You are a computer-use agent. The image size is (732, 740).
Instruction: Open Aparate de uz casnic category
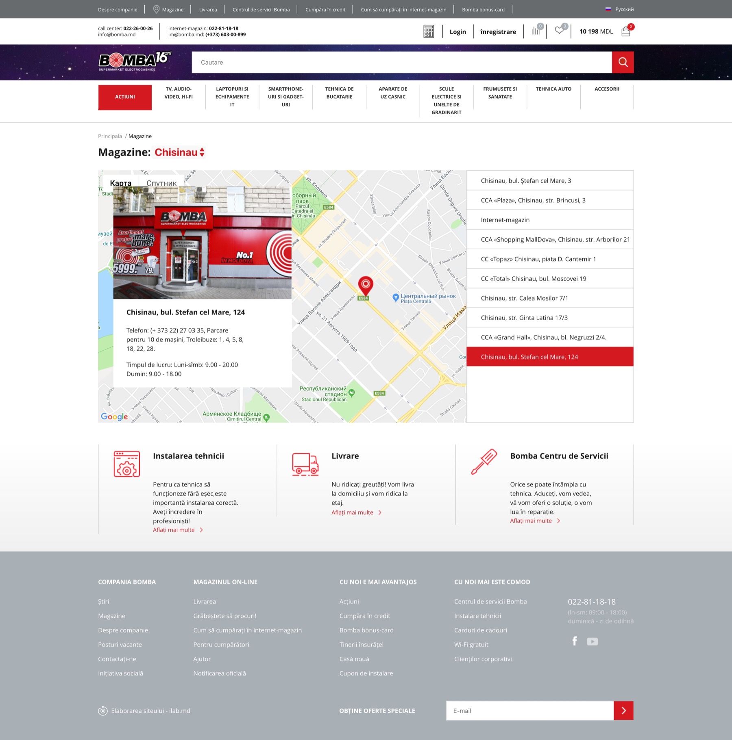tap(393, 93)
